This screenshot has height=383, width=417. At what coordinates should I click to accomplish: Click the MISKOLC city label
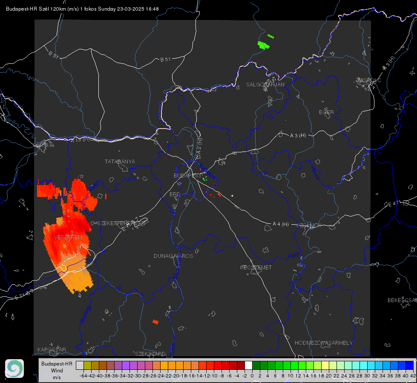click(x=369, y=80)
